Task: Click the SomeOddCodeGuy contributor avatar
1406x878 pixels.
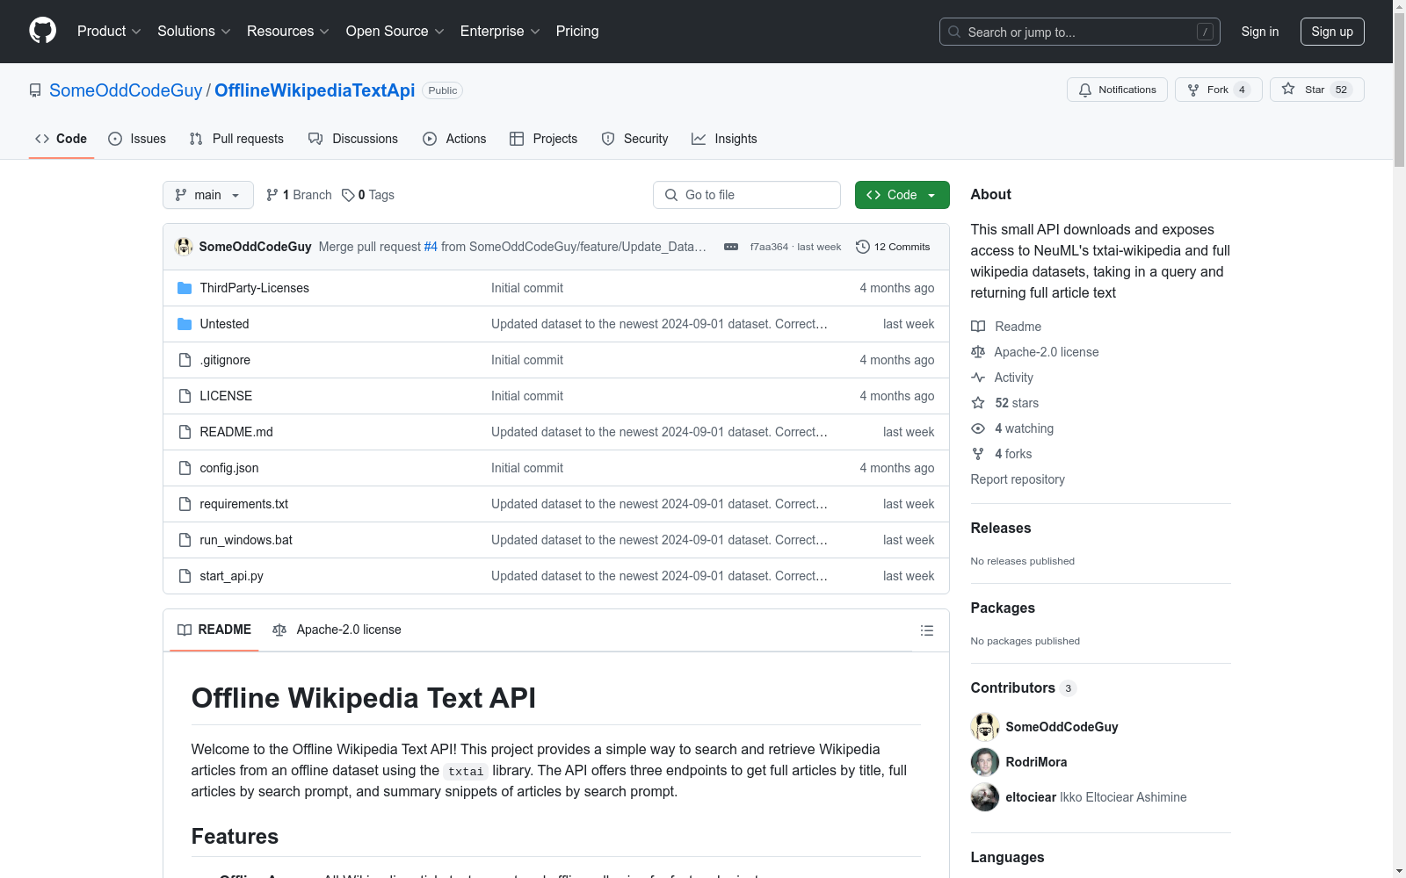Action: click(985, 727)
